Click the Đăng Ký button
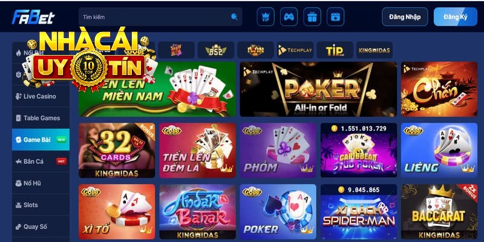 click(456, 17)
